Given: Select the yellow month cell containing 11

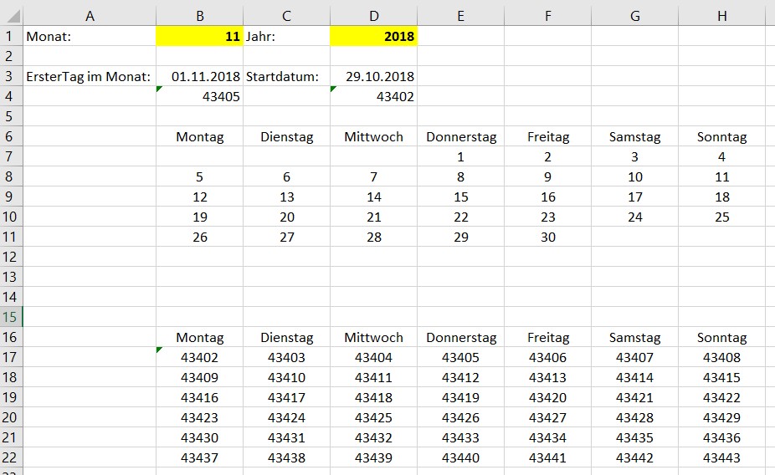Looking at the screenshot, I should point(199,36).
